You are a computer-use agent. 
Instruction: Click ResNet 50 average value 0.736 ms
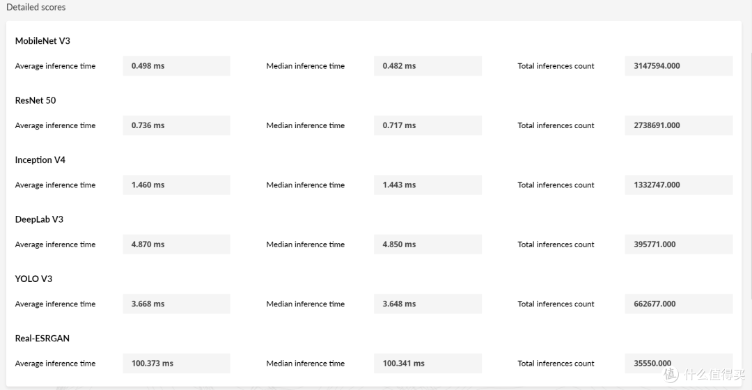[x=148, y=125]
